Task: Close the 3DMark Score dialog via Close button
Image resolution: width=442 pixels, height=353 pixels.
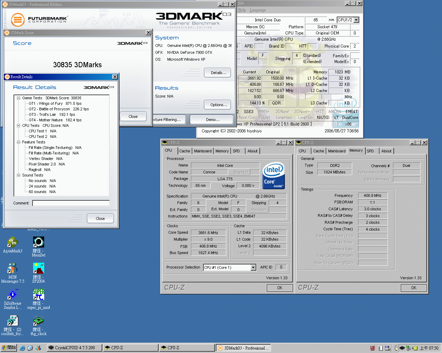Action: tap(133, 117)
